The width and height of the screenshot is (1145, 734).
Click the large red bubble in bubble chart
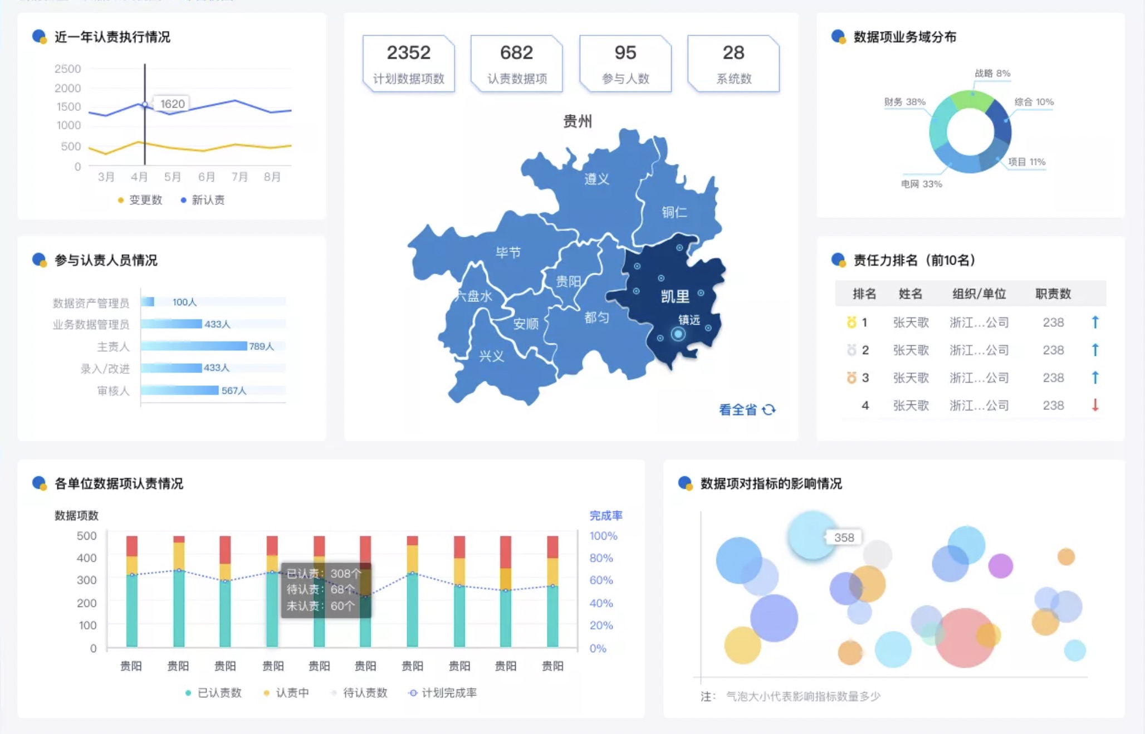pos(963,638)
